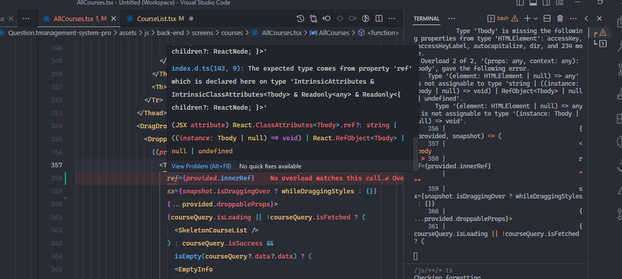The width and height of the screenshot is (622, 279).
Task: Select terminal list entry with warning icon
Action: pyautogui.click(x=600, y=33)
